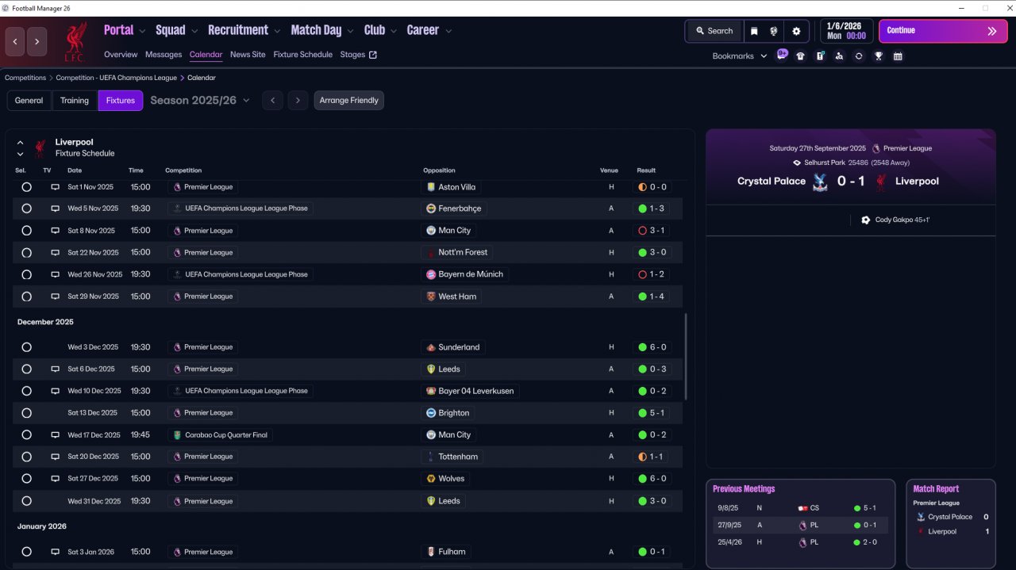Click the calendar grid bookmark icon

tap(898, 56)
